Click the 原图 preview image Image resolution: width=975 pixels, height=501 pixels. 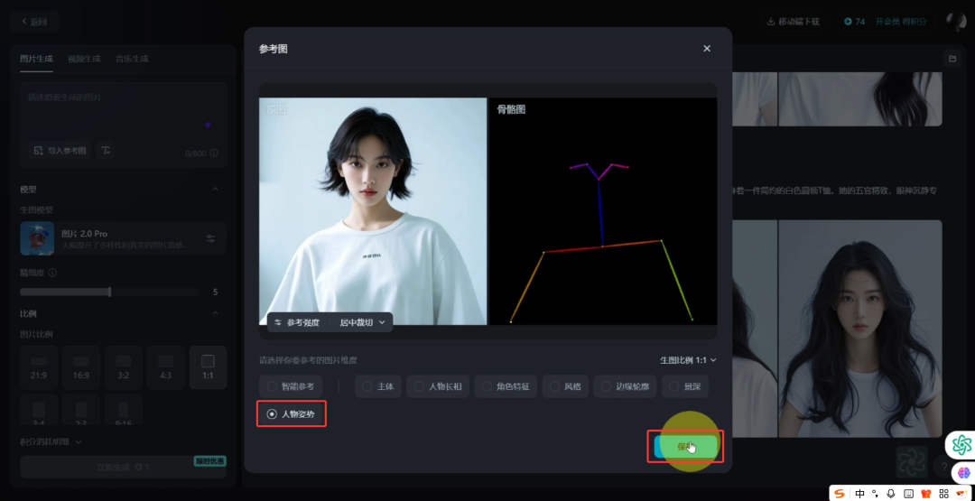click(373, 211)
